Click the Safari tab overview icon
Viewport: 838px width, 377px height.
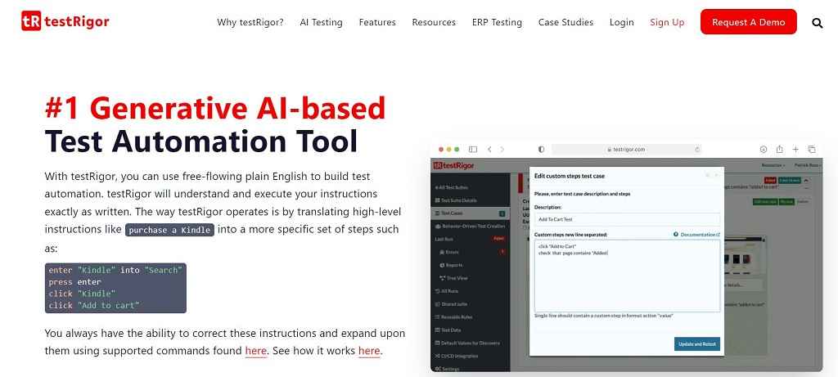pyautogui.click(x=812, y=150)
